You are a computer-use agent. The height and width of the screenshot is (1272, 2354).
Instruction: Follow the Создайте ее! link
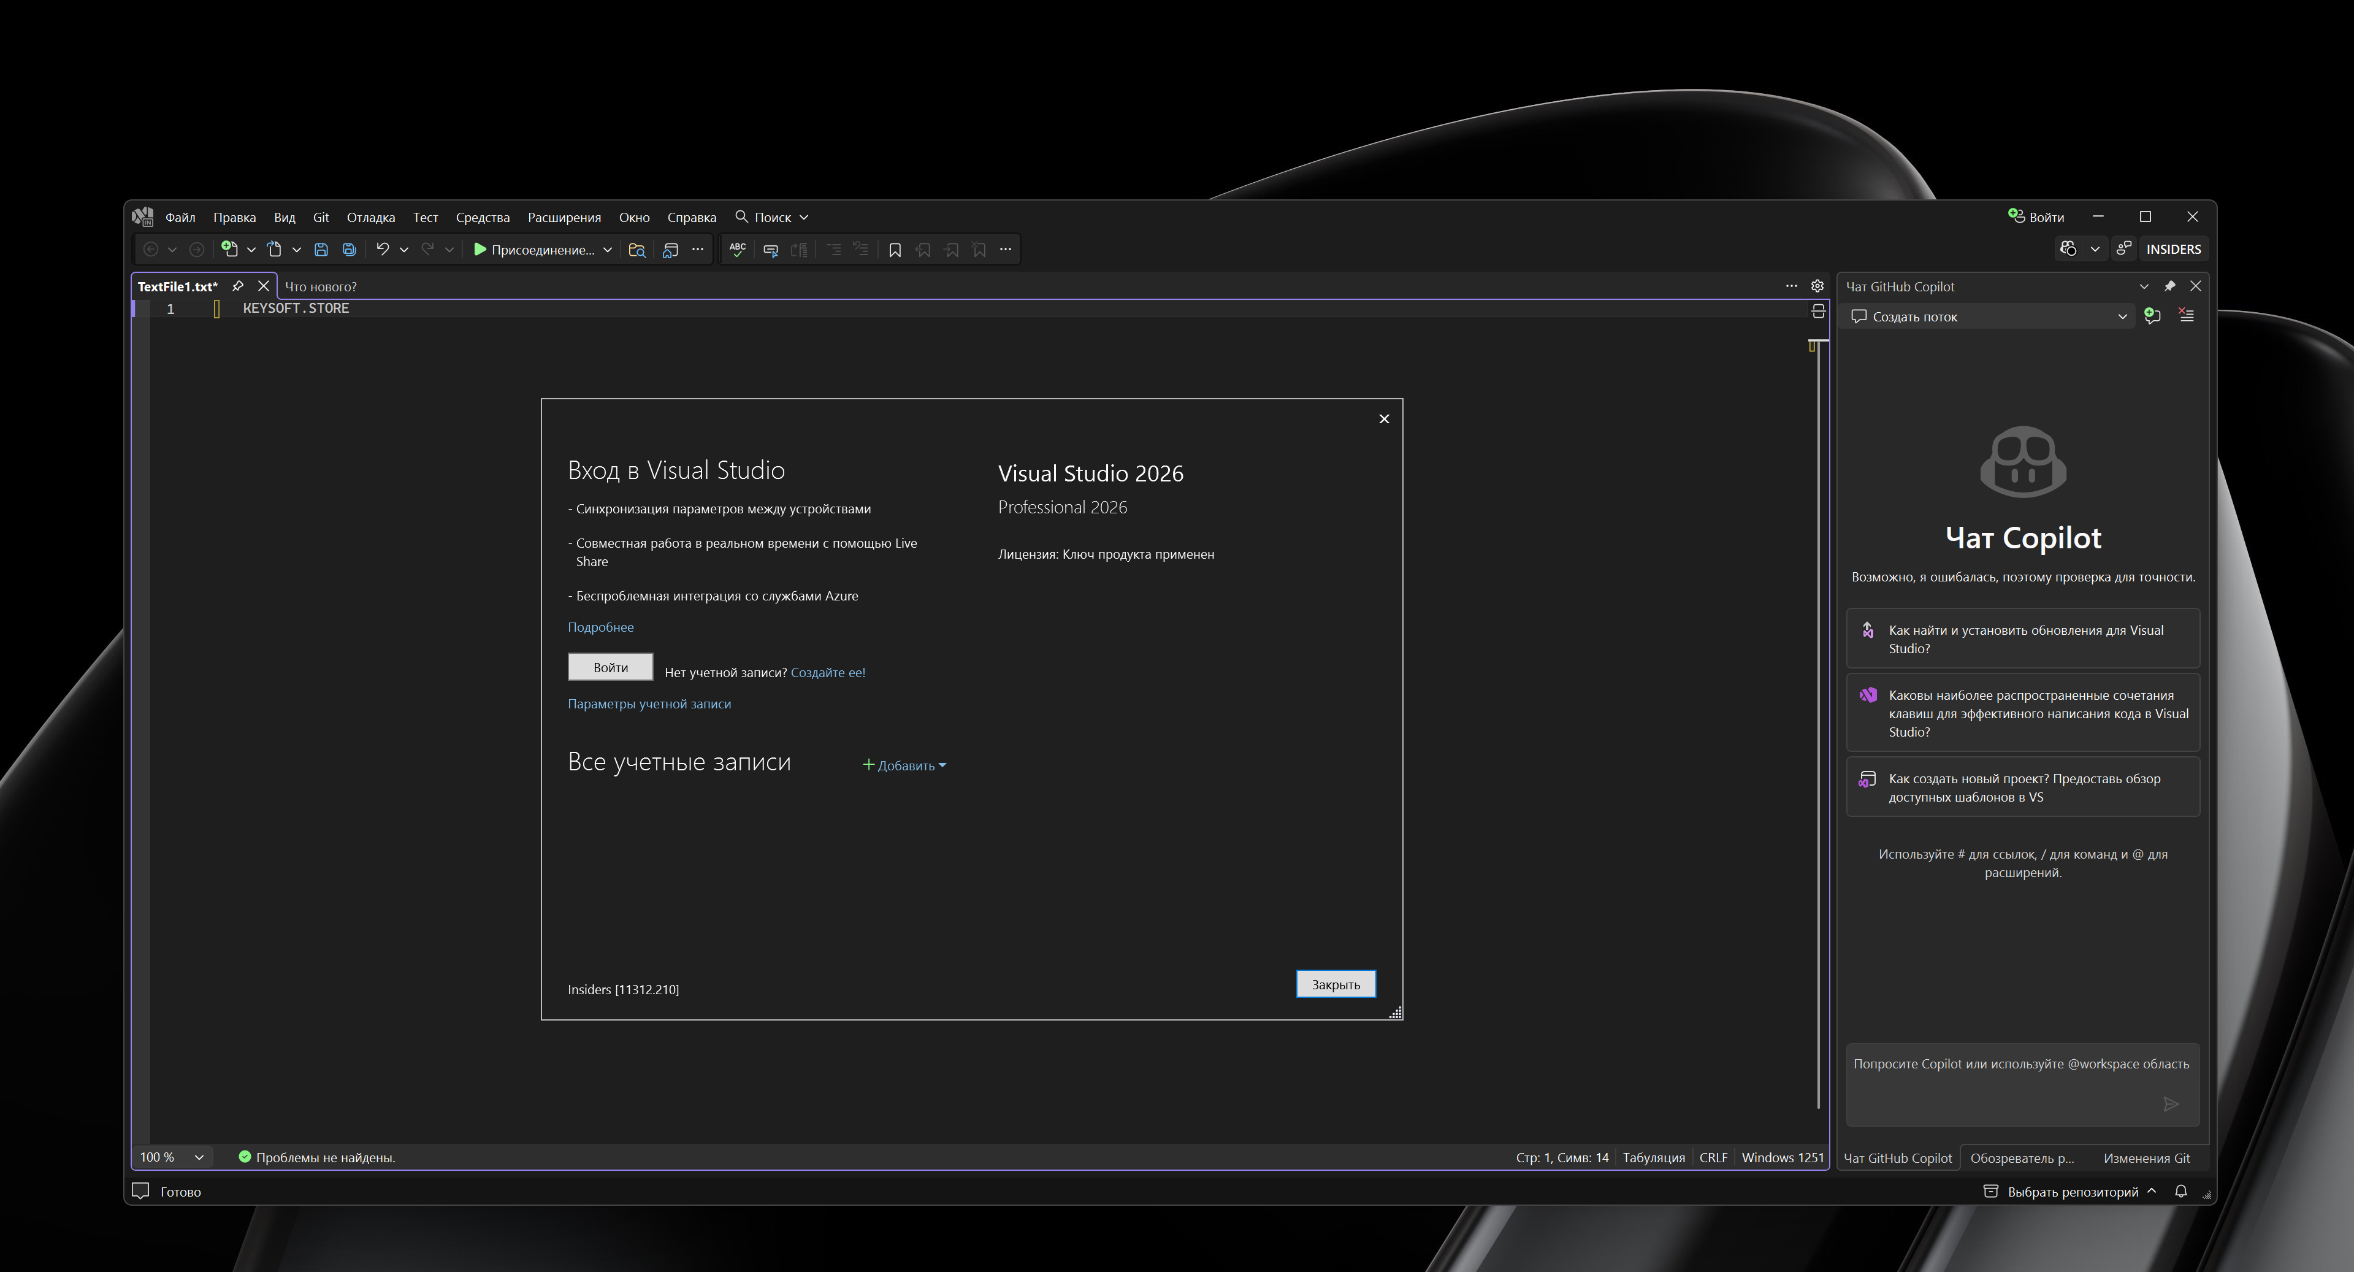(827, 673)
